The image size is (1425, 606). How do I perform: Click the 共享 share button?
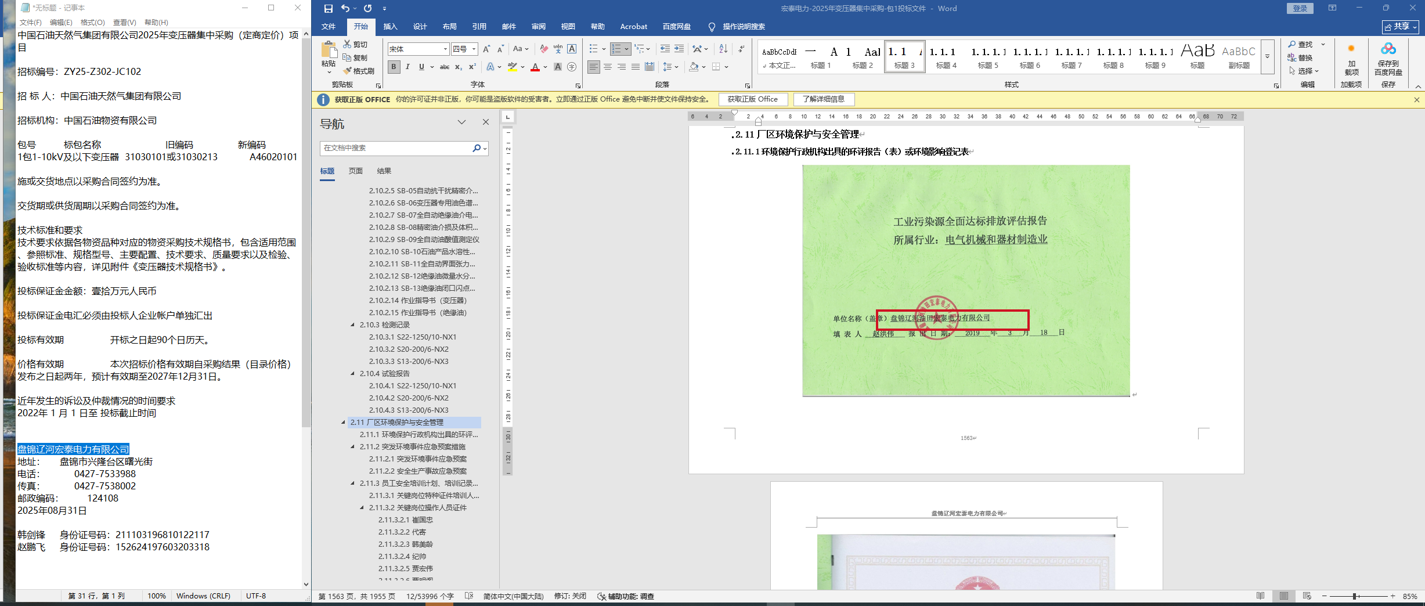coord(1400,27)
